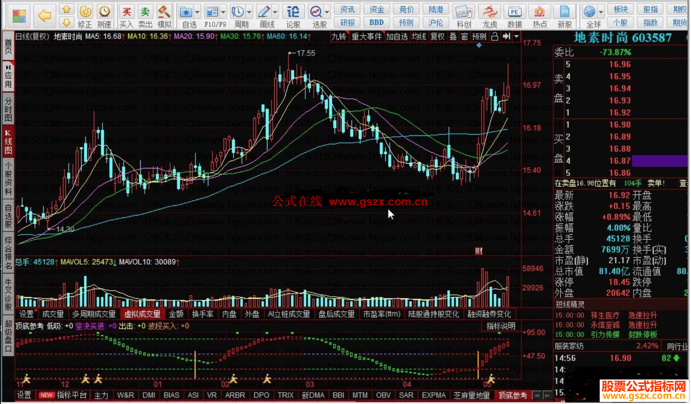Click the 资讯 news button

coord(347,9)
